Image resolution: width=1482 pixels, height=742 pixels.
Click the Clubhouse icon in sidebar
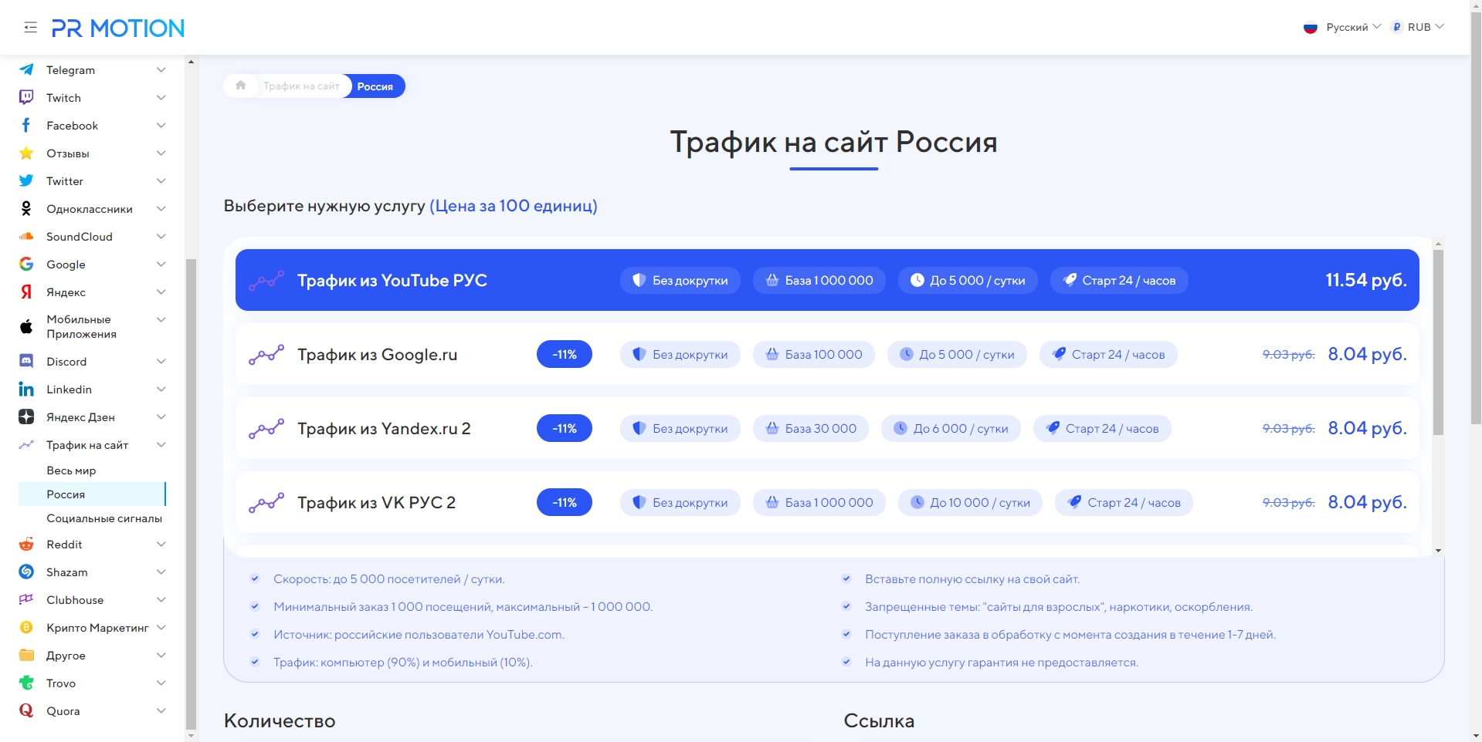[26, 599]
